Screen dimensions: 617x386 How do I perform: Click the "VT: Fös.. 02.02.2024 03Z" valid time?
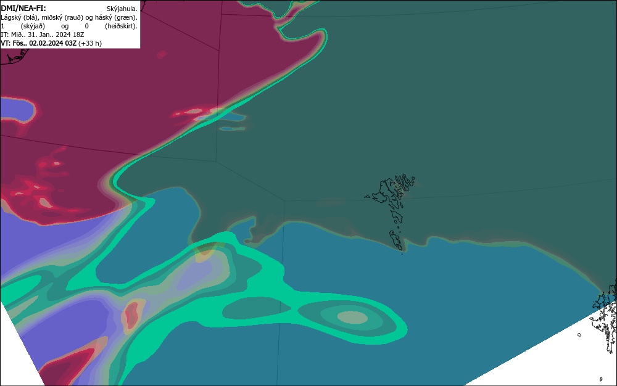(x=38, y=43)
